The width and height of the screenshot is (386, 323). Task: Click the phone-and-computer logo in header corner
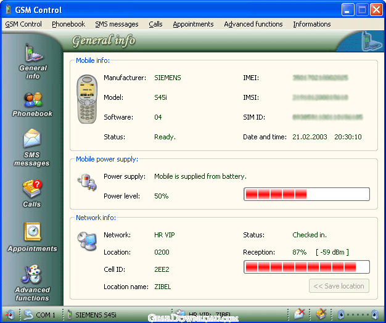point(371,41)
